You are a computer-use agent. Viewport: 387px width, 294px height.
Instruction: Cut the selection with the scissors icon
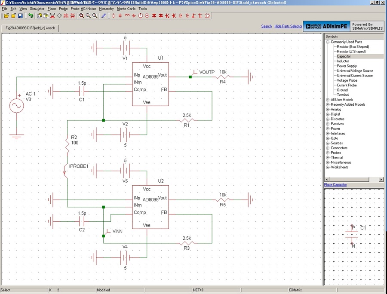click(x=52, y=16)
